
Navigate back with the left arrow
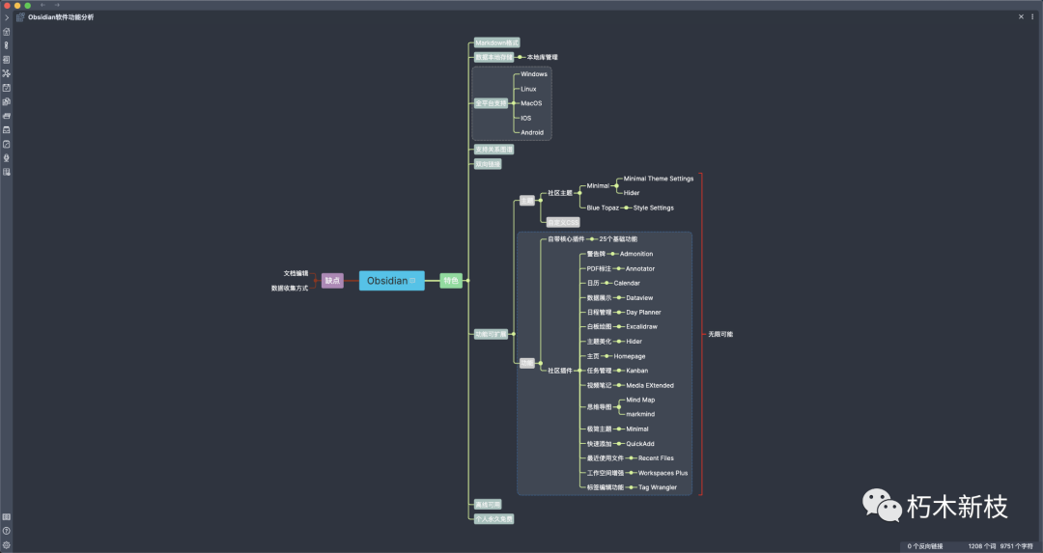pyautogui.click(x=42, y=6)
